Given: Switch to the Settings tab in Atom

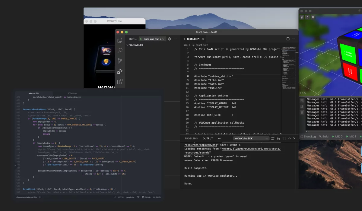Looking at the screenshot, I should click(x=72, y=93).
